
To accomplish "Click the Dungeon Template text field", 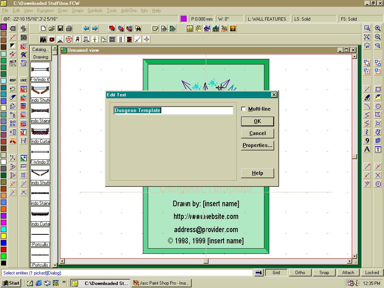I will (173, 111).
